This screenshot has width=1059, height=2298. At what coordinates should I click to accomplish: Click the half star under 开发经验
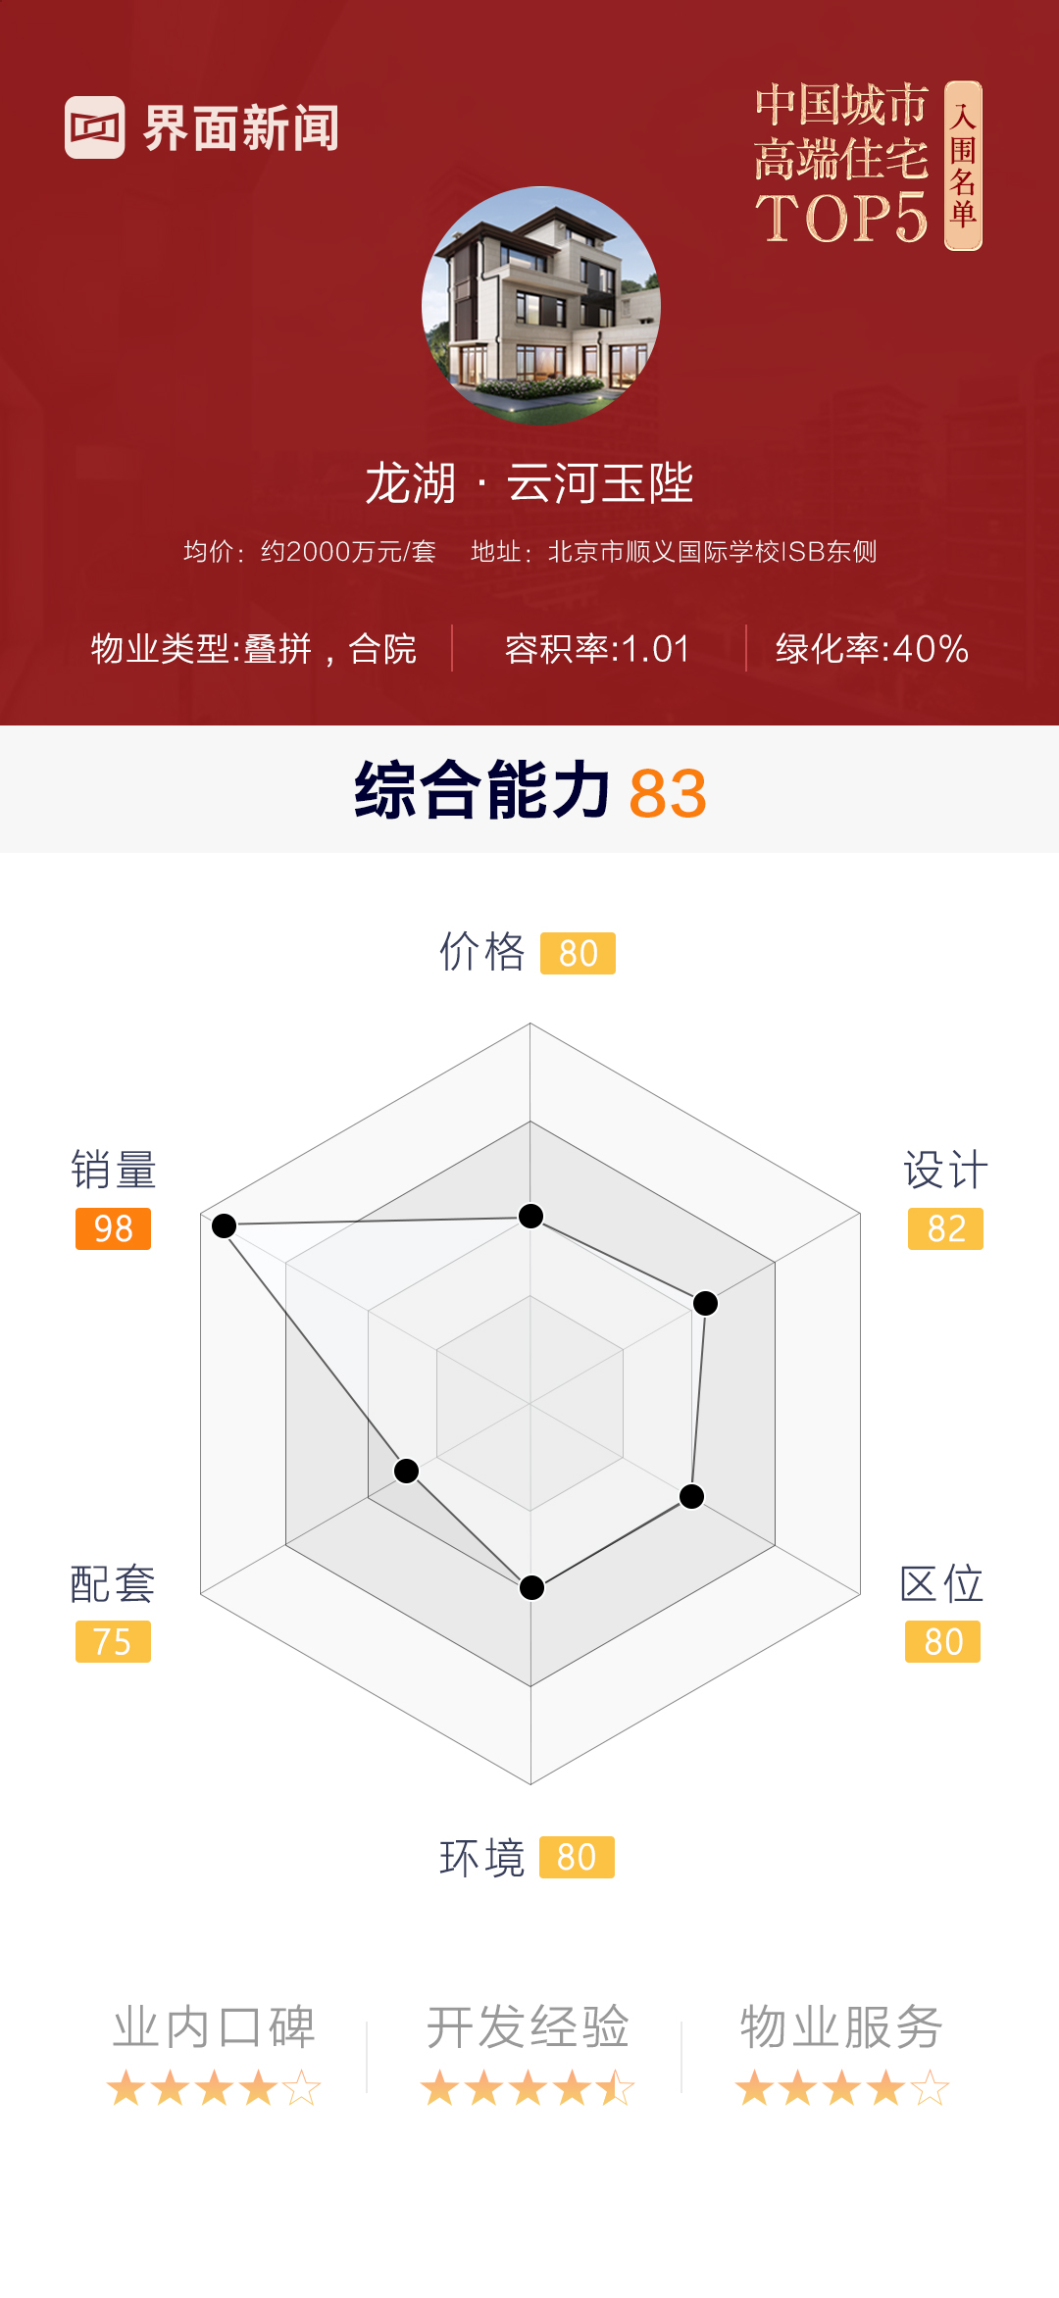pyautogui.click(x=616, y=2089)
